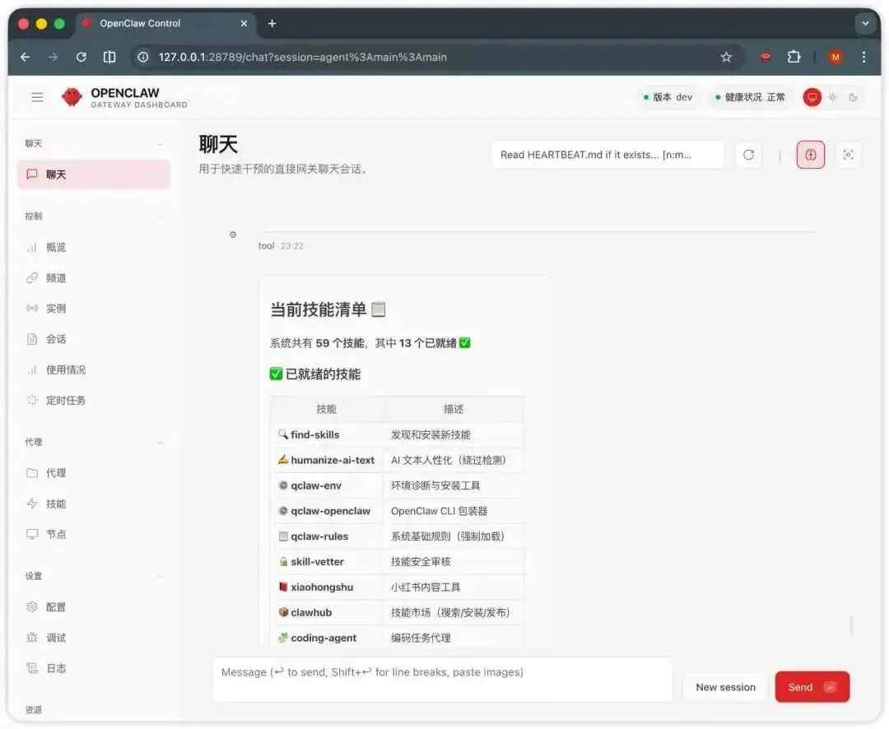Click the 健康状况 正常 status pill
This screenshot has width=889, height=729.
pyautogui.click(x=750, y=98)
